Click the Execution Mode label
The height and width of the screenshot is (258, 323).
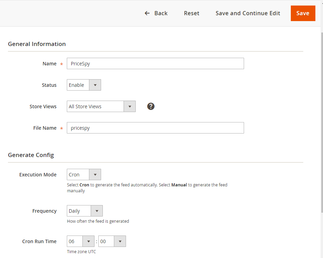click(38, 174)
